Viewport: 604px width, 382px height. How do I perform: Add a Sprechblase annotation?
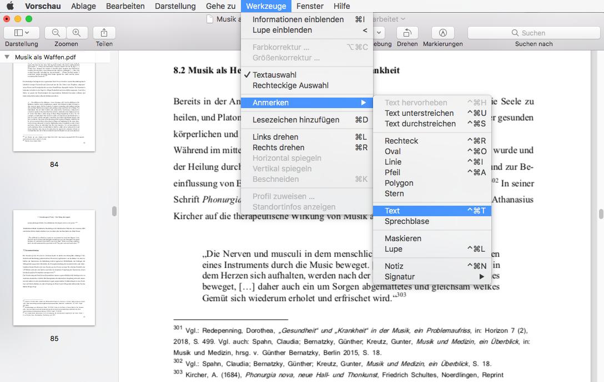432,221
